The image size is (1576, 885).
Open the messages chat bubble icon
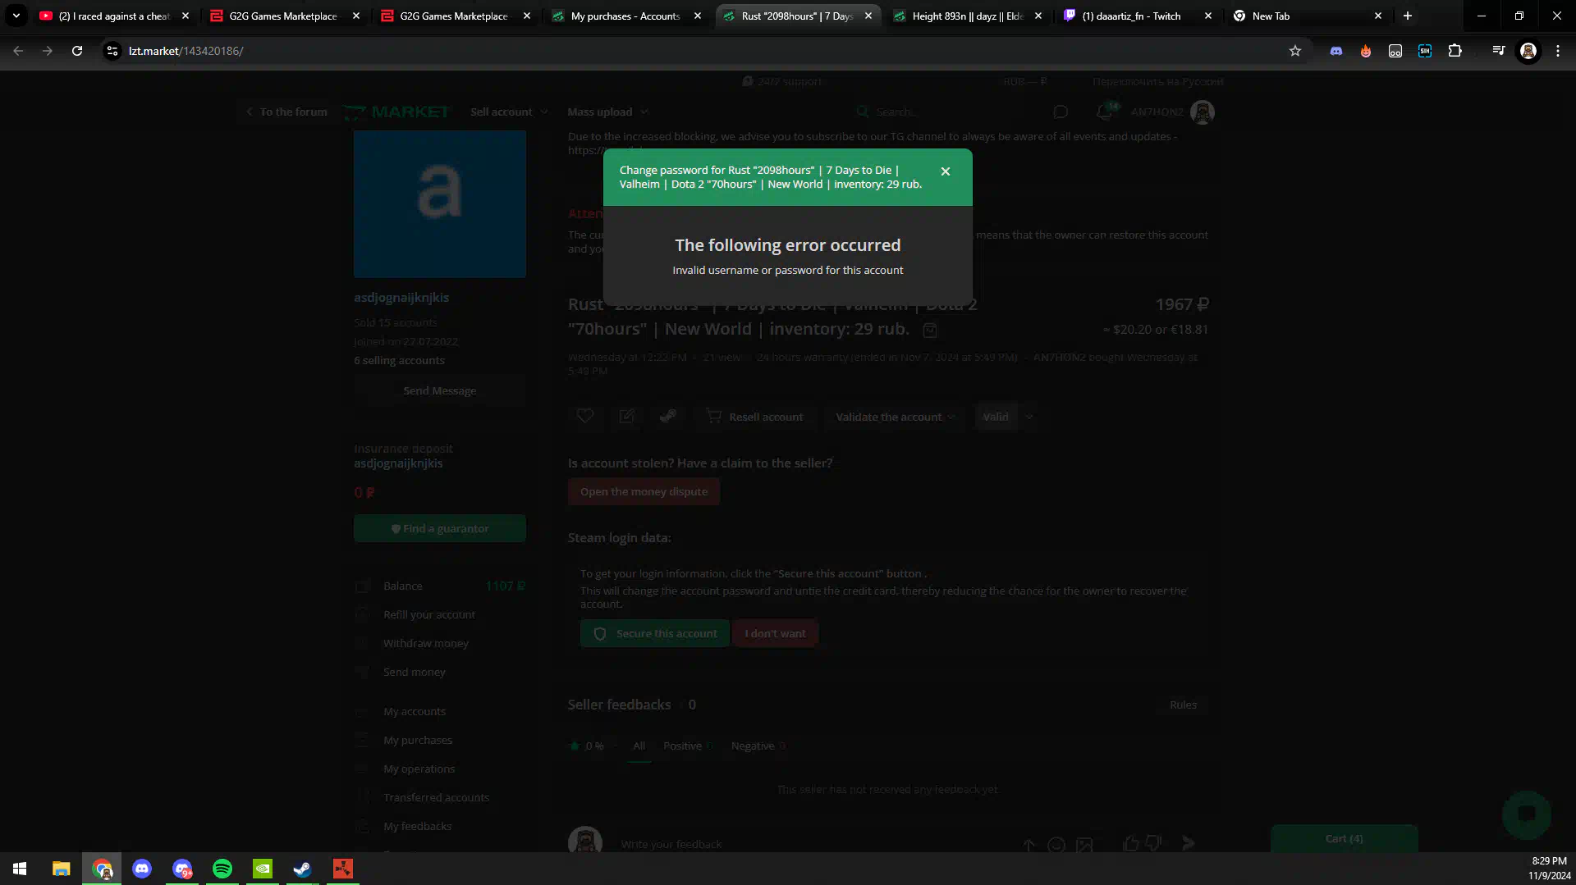[1061, 112]
